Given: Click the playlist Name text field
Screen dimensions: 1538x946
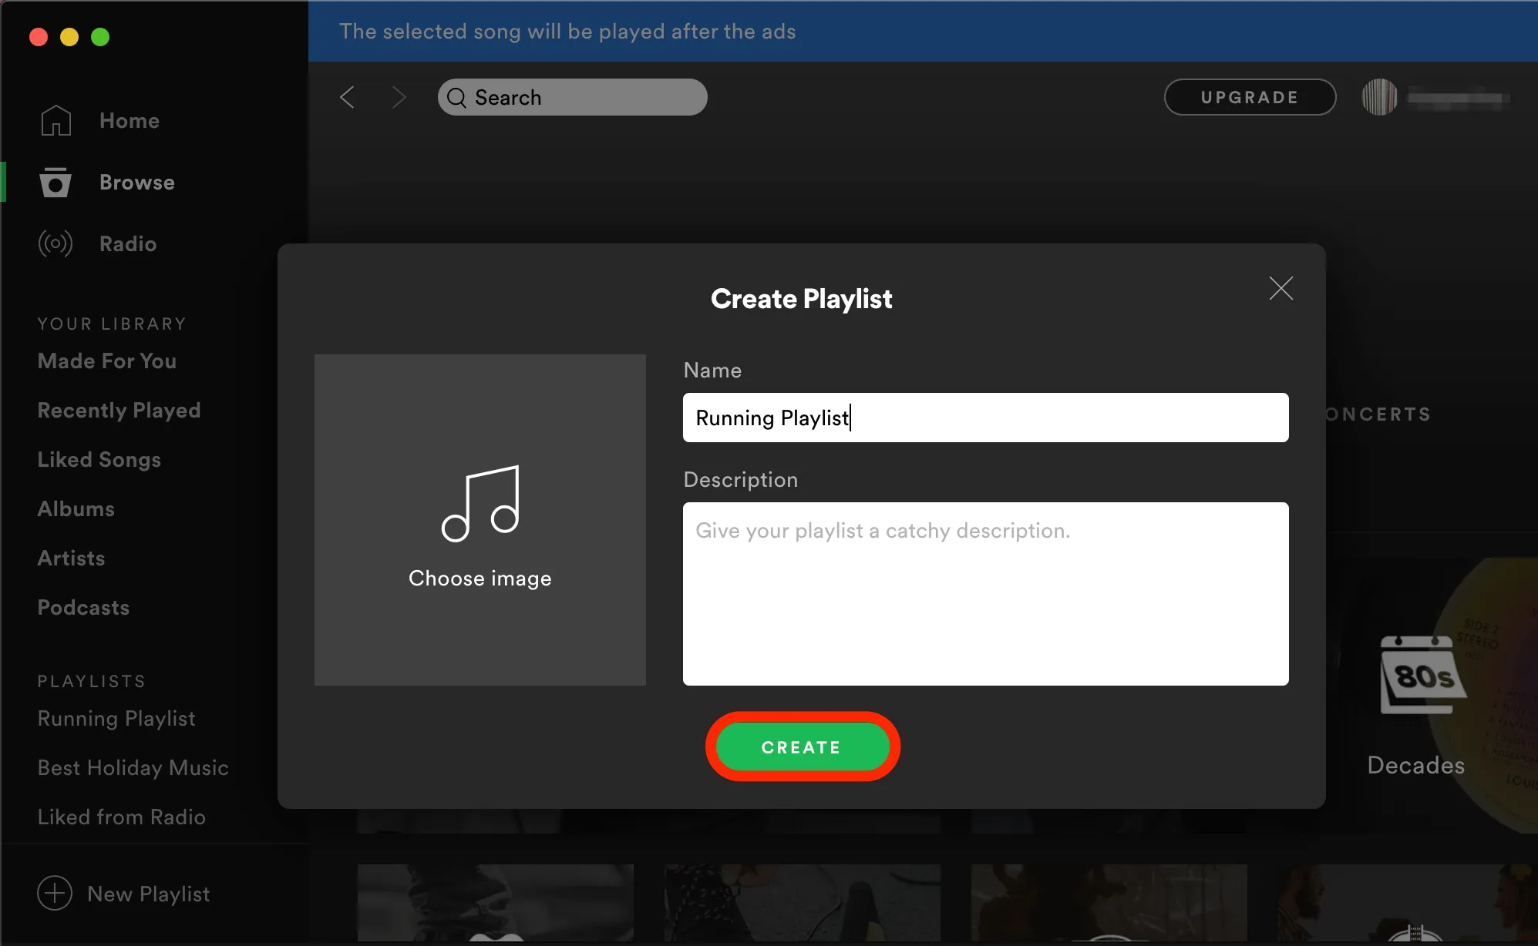Looking at the screenshot, I should point(985,418).
